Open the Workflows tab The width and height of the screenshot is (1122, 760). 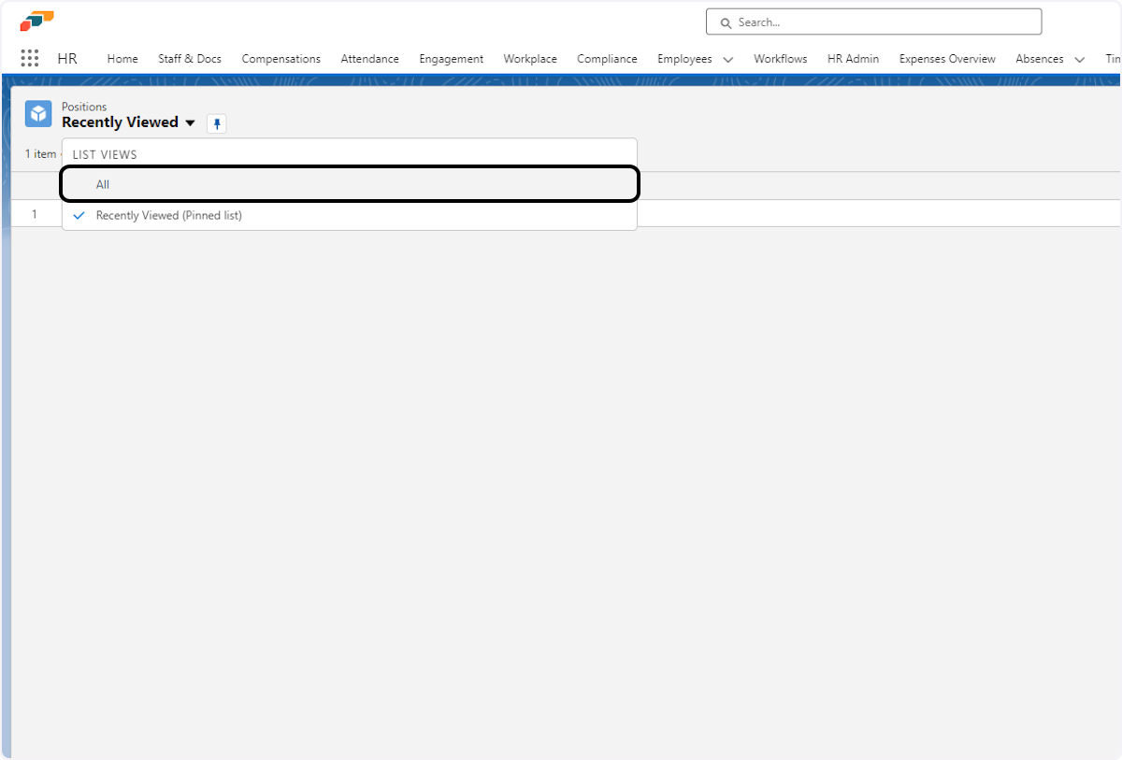[x=780, y=59]
